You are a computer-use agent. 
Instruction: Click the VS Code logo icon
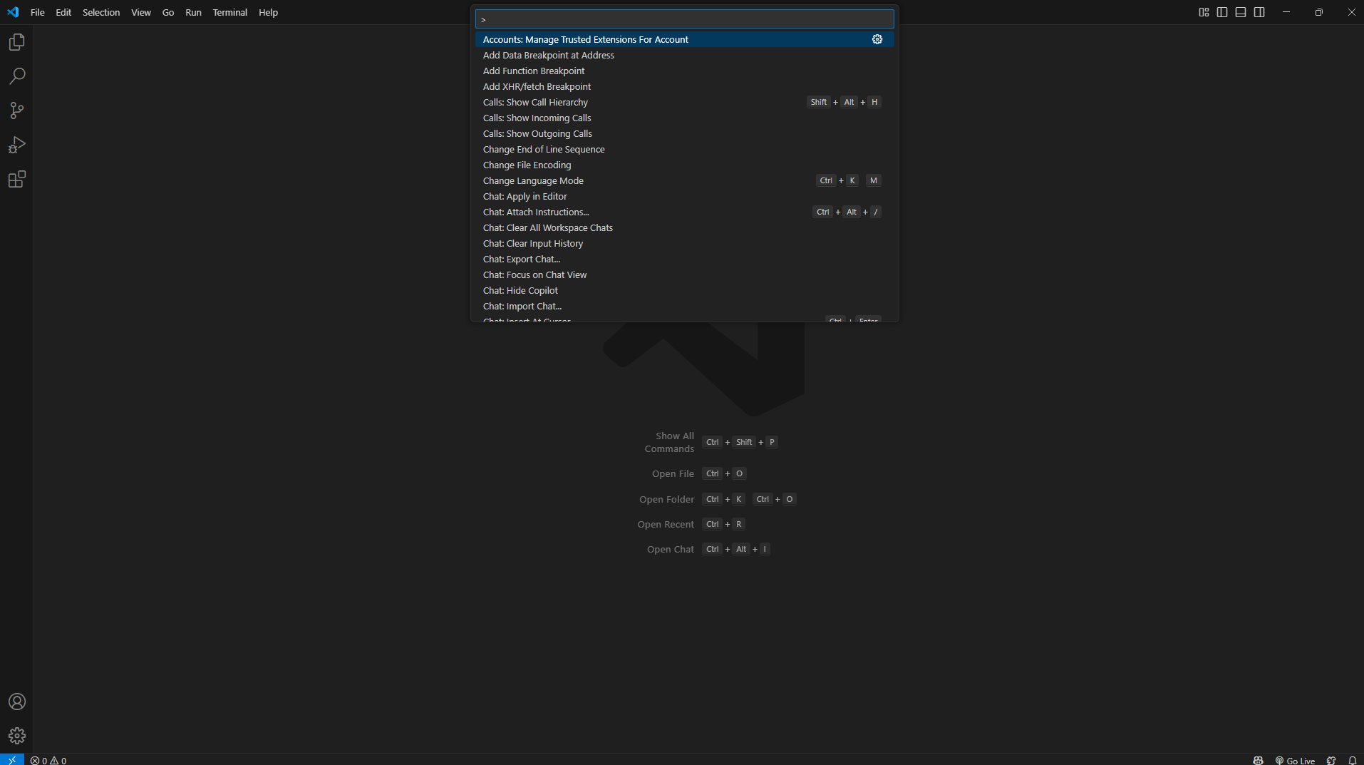[x=13, y=12]
